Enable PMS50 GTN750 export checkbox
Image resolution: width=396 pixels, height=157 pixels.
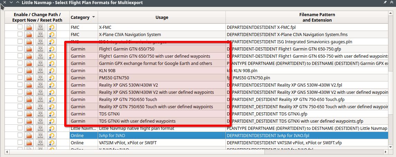coord(20,78)
